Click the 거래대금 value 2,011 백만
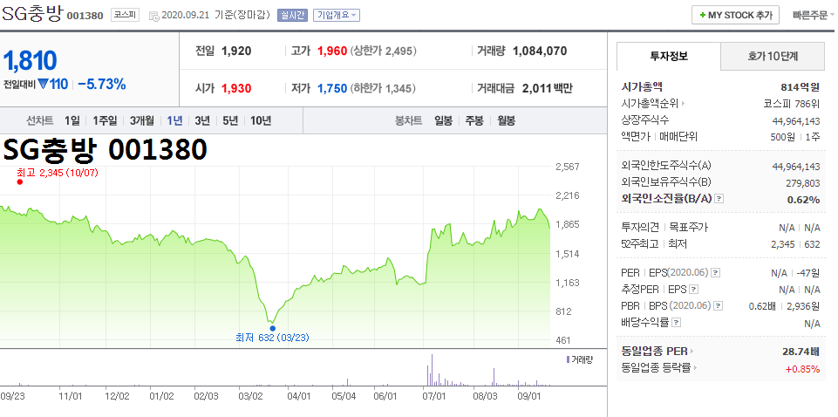 [547, 89]
